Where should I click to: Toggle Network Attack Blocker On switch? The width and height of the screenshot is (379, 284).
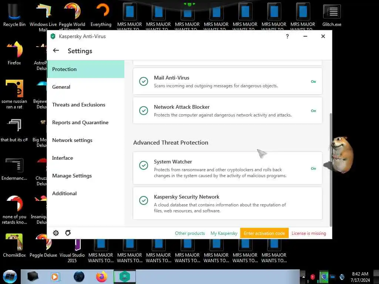click(x=313, y=111)
